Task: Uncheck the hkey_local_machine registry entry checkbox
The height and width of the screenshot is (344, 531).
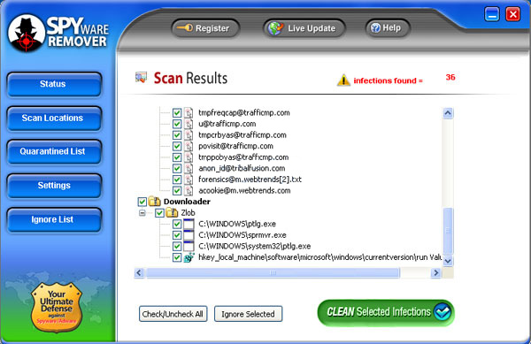Action: [x=177, y=257]
